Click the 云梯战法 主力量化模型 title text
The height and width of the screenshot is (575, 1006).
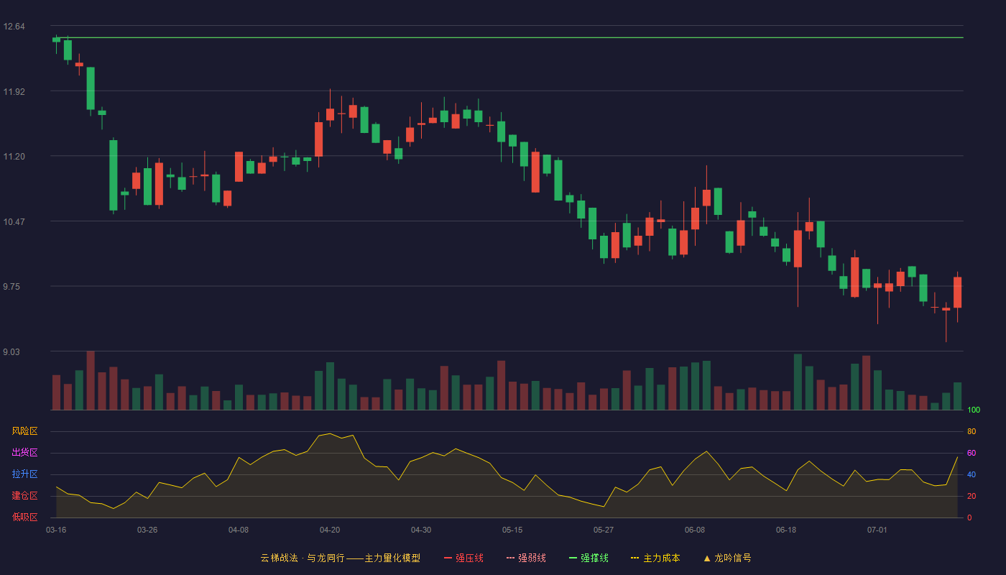pyautogui.click(x=340, y=558)
